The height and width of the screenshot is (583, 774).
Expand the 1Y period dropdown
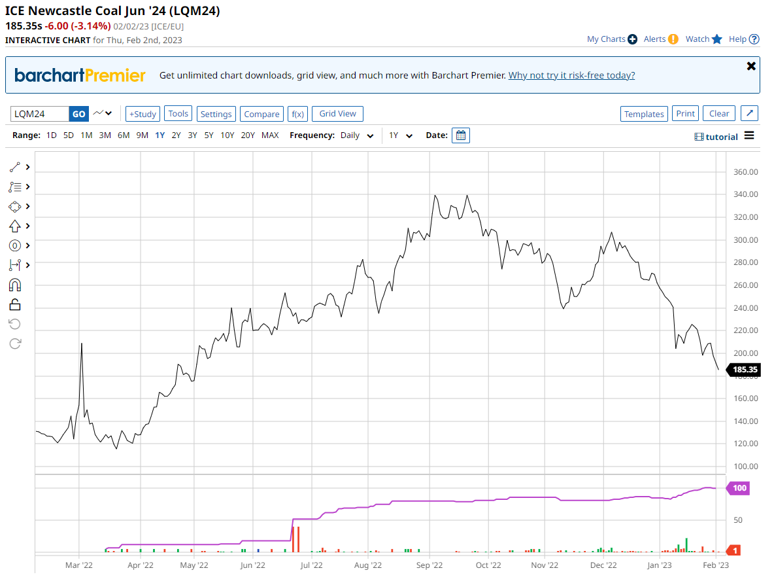[401, 135]
